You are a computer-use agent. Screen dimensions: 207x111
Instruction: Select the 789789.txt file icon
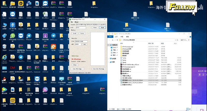click(x=53, y=91)
